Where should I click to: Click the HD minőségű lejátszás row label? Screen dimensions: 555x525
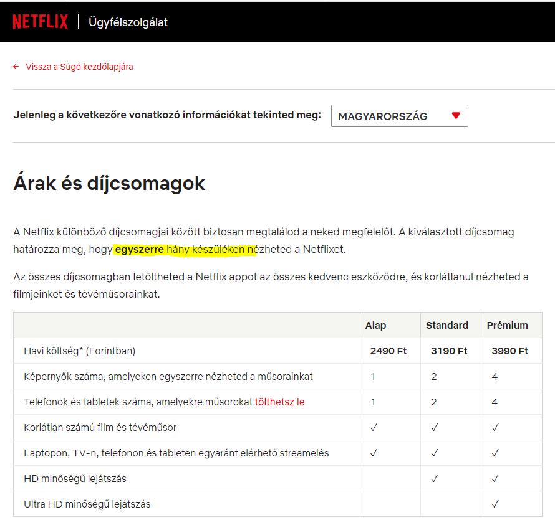pos(75,478)
